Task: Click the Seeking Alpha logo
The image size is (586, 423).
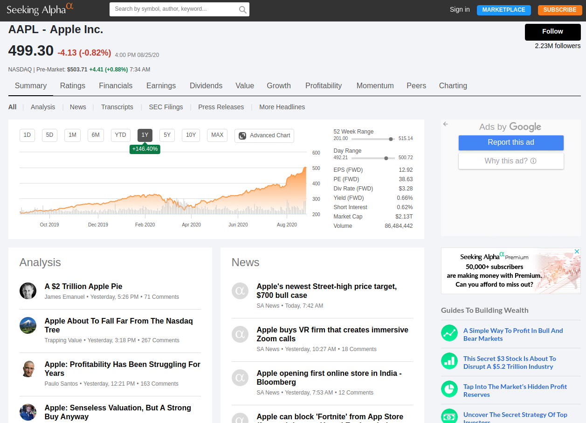Action: 40,8
